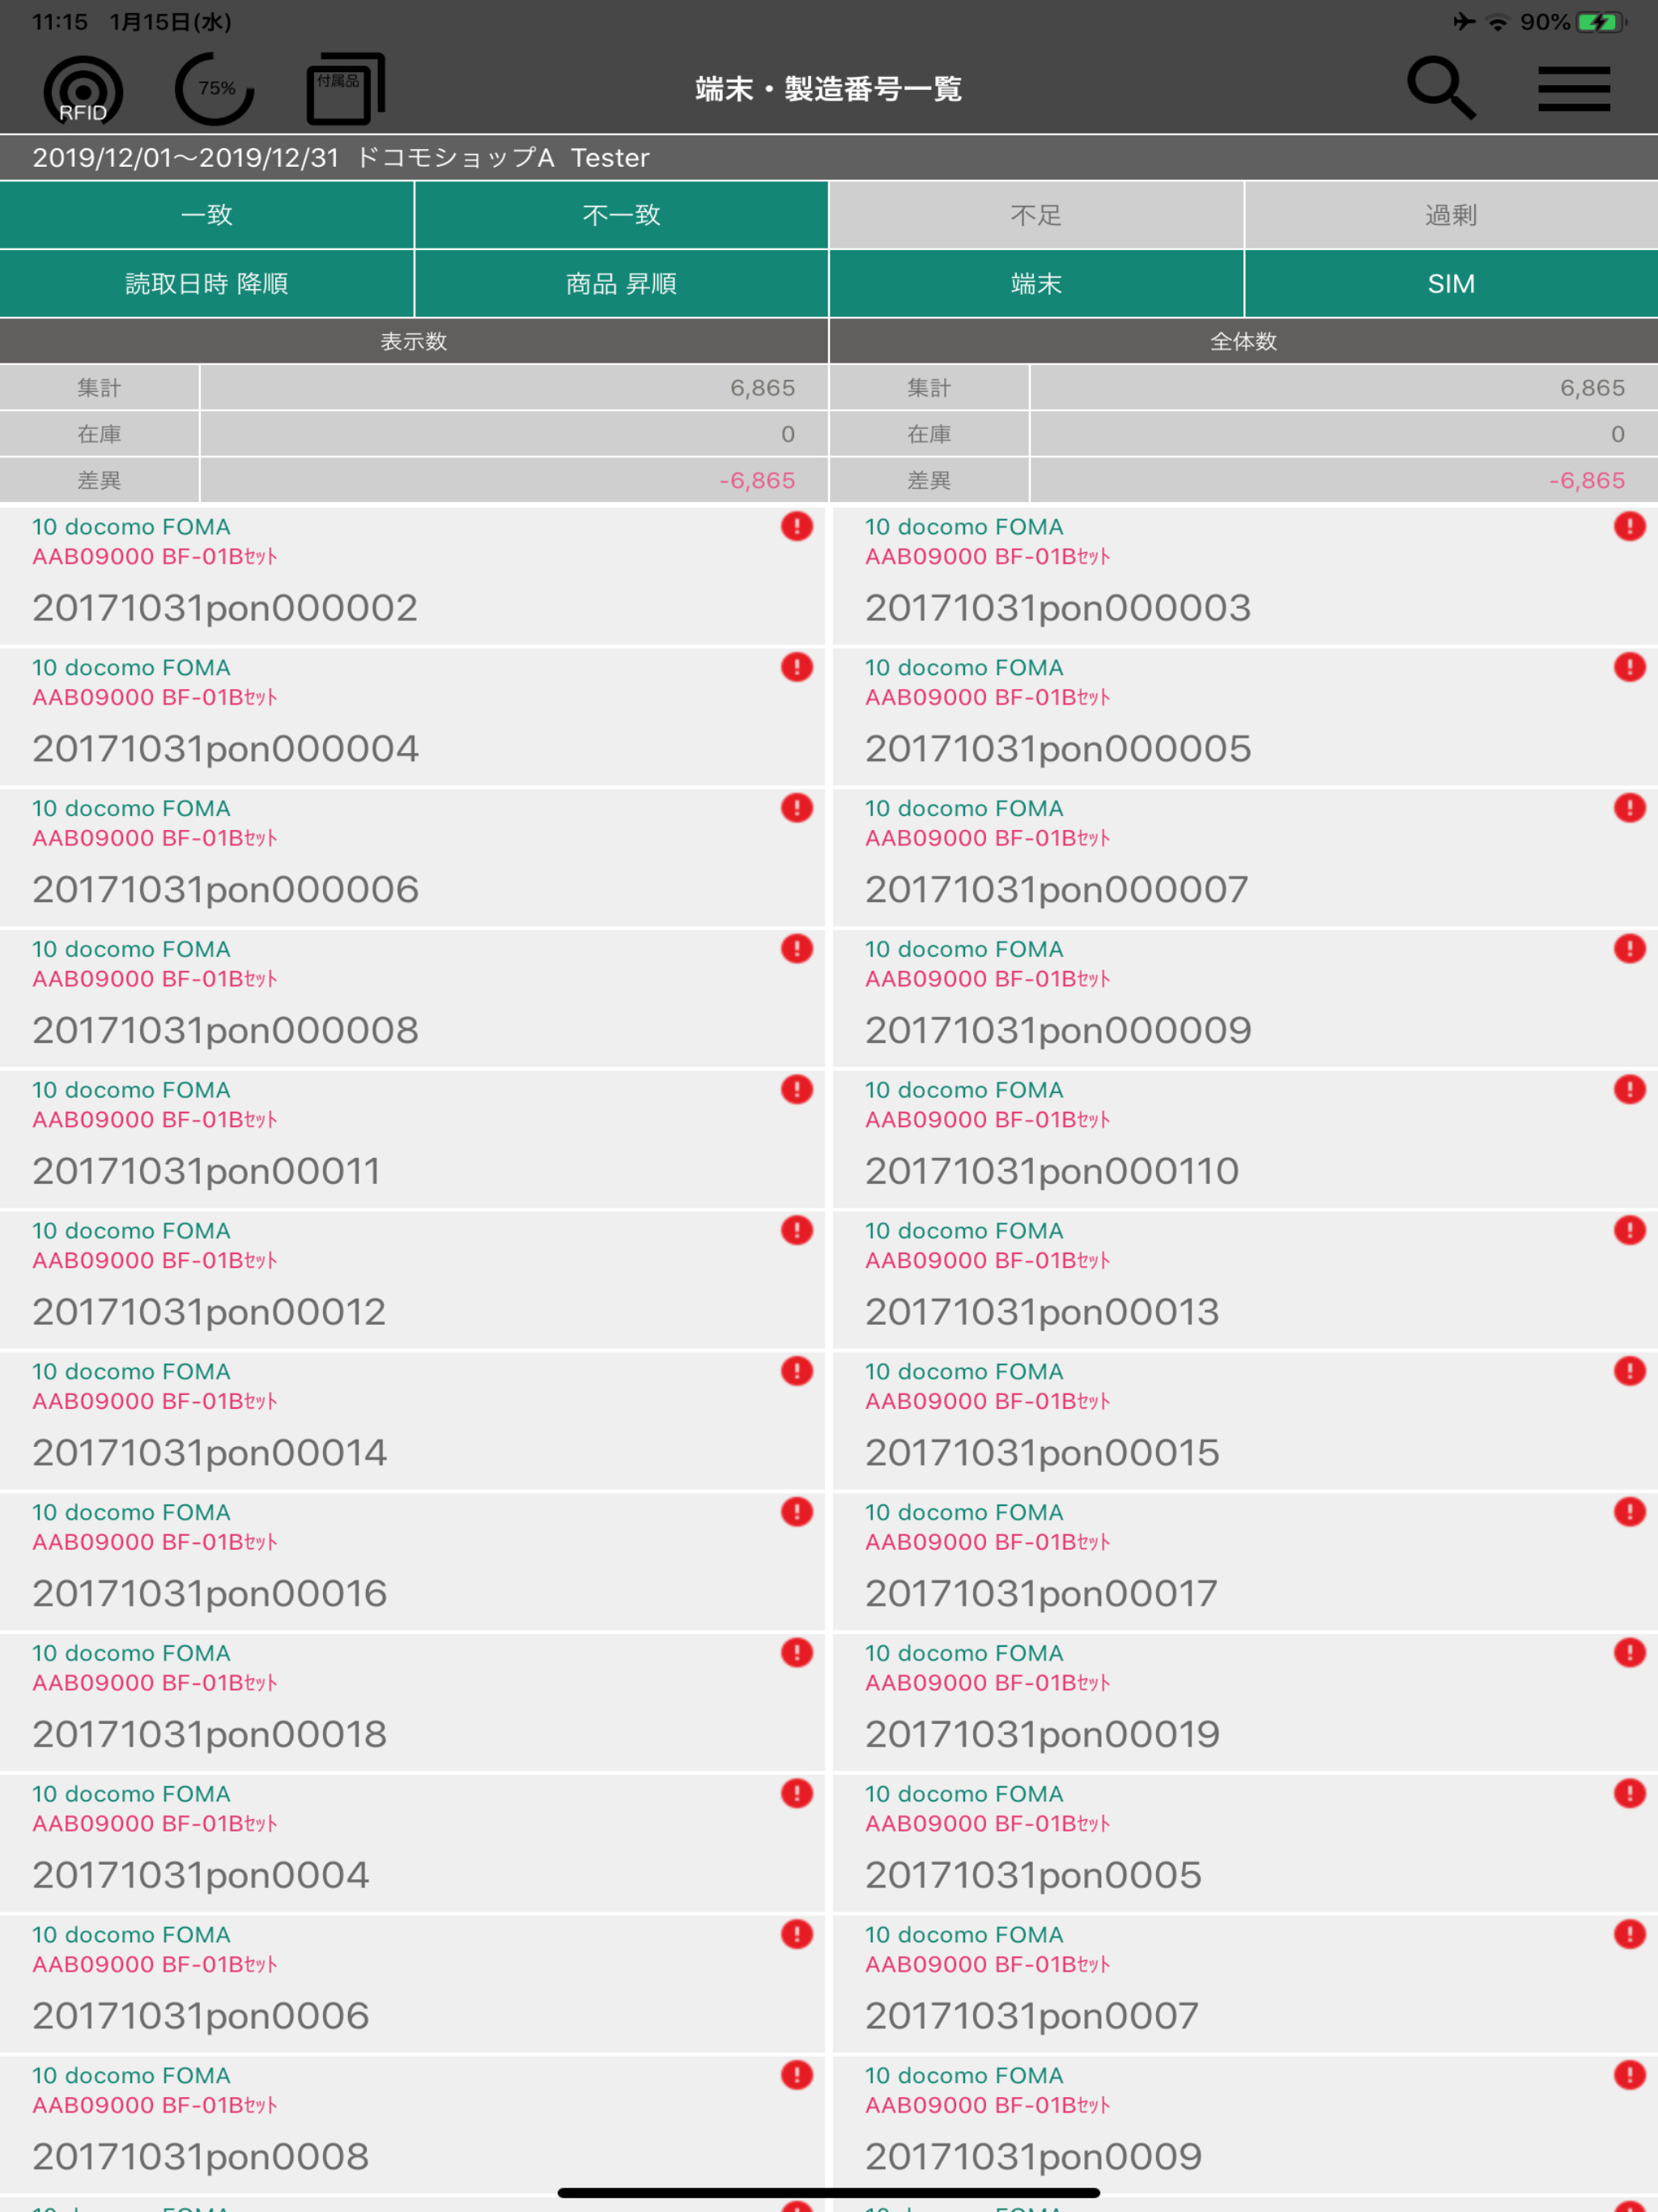The width and height of the screenshot is (1658, 2212).
Task: Select serial number 20171031pon0007
Action: click(x=1032, y=2017)
